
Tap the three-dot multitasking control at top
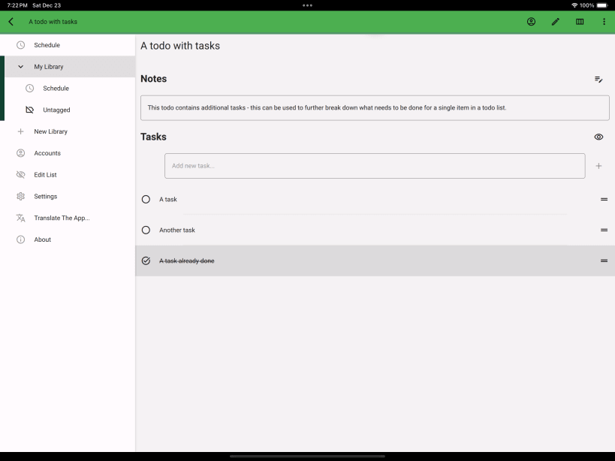pyautogui.click(x=308, y=5)
